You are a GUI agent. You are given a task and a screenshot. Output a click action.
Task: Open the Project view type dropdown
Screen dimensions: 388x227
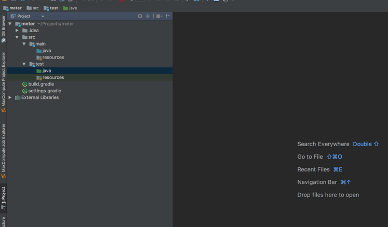pos(43,16)
